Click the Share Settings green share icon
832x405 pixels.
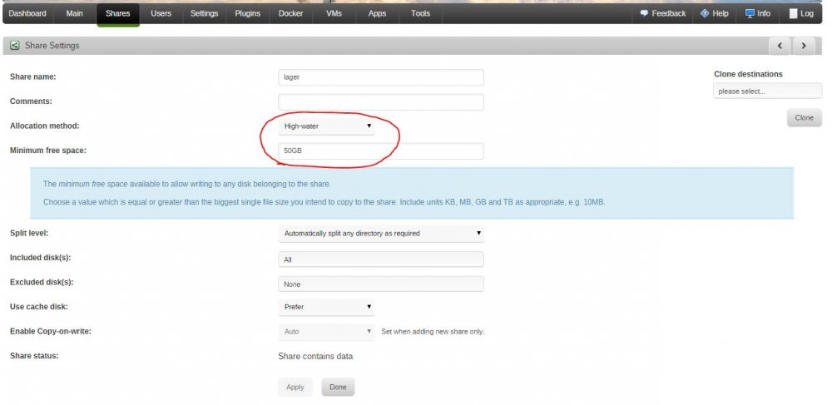(15, 46)
